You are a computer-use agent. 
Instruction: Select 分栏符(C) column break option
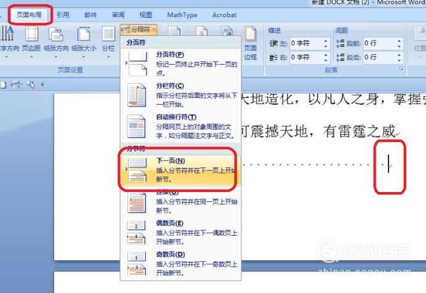point(180,95)
